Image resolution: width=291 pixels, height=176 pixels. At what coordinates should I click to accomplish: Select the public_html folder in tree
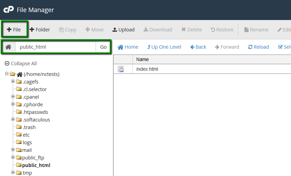click(x=36, y=165)
